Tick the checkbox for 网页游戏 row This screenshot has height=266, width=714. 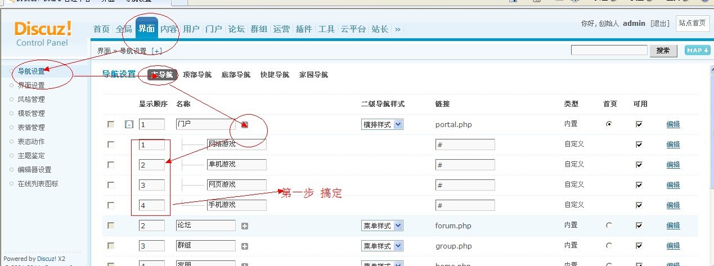click(111, 185)
